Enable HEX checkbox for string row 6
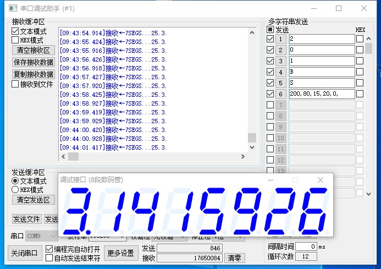The image size is (381, 269). pyautogui.click(x=360, y=94)
